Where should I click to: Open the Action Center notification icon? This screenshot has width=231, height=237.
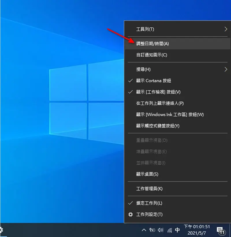pyautogui.click(x=221, y=231)
